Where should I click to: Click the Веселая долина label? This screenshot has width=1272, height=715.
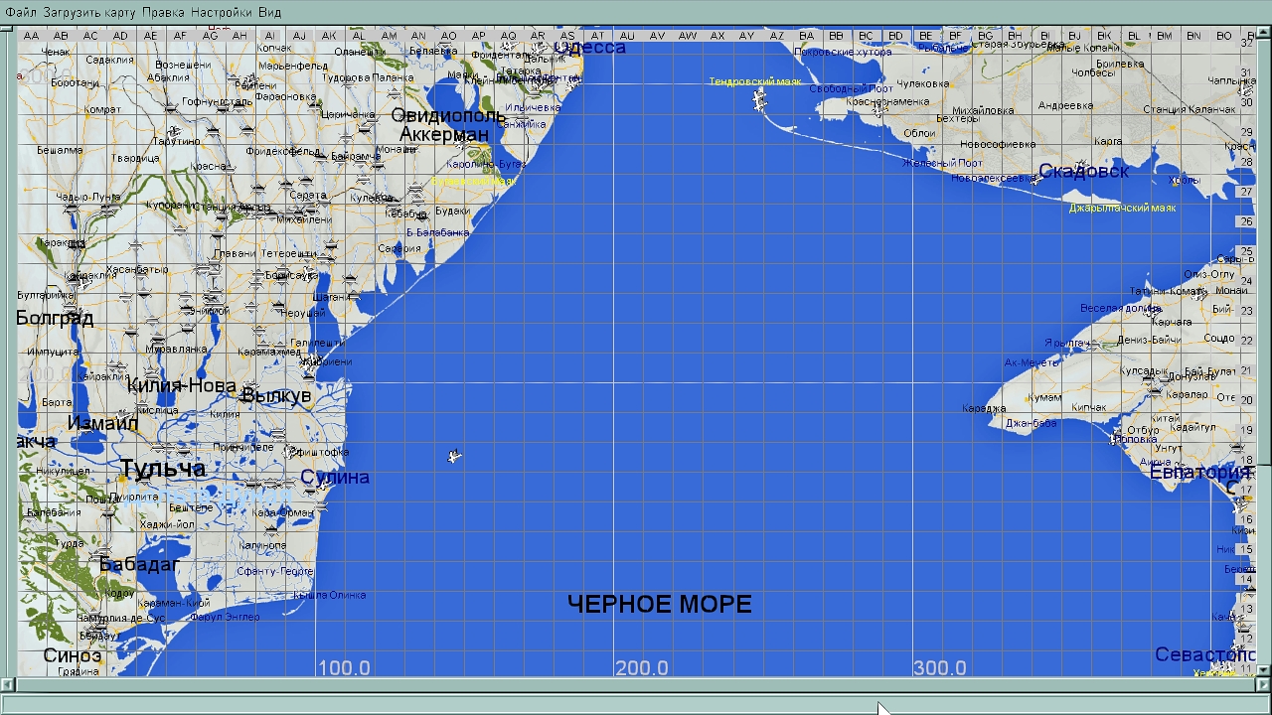[x=1121, y=308]
